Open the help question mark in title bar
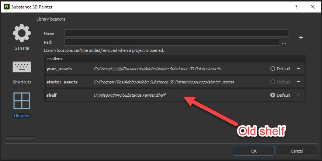Screen dimensions: 322x161 pyautogui.click(x=296, y=7)
